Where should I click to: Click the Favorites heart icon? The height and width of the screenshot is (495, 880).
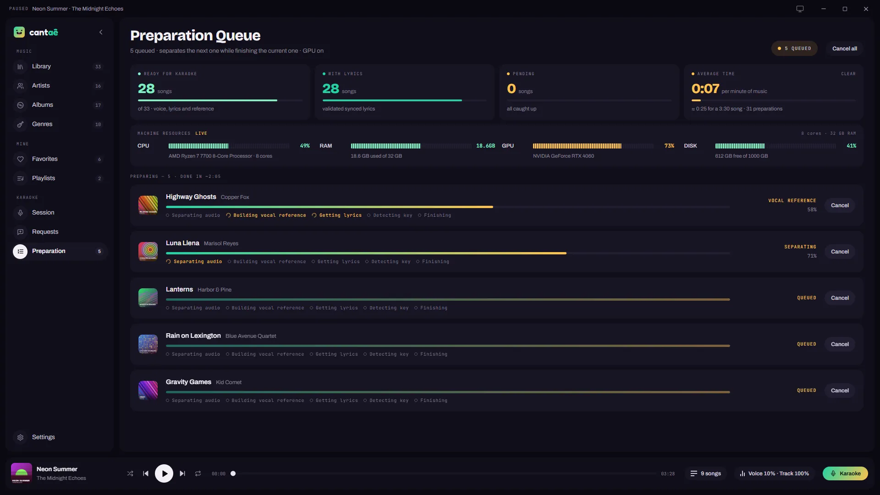coord(20,159)
